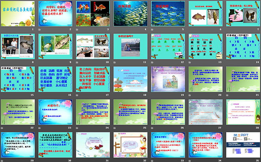Screen dimensions: 261x162
Task: Select slide 27 thumbnail with cloudy sky background
Action: (206, 112)
